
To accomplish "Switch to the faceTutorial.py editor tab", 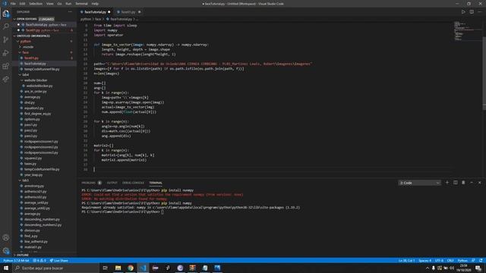I will click(96, 12).
